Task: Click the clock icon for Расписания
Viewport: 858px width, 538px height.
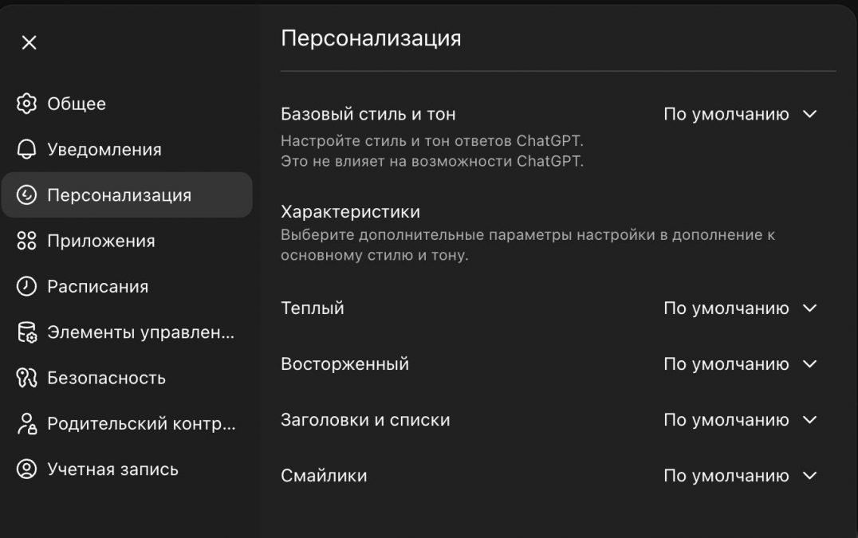Action: [27, 286]
